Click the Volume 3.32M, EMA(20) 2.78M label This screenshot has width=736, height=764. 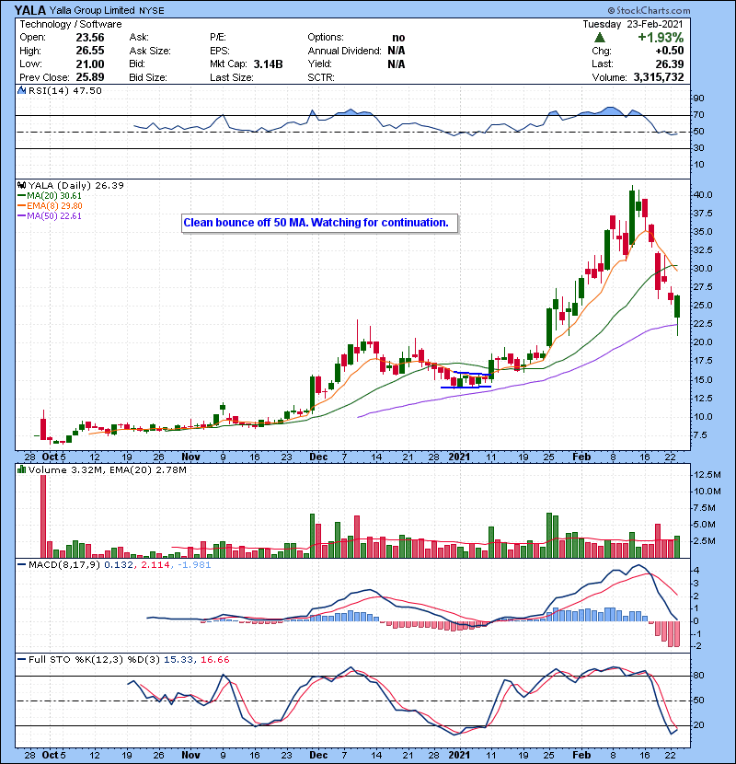point(107,469)
